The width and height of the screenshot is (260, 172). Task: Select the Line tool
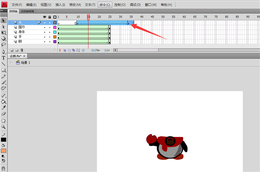(3, 64)
